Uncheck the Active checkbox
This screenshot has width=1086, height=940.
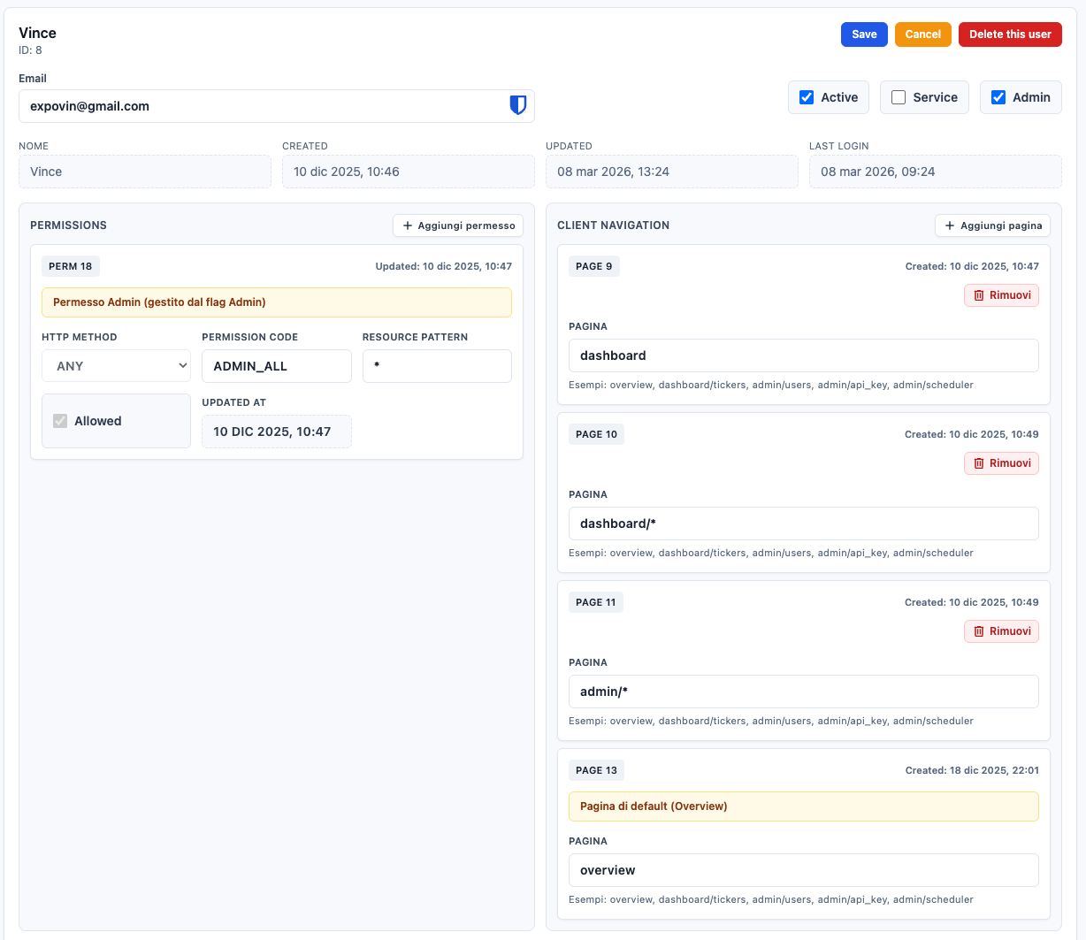click(x=807, y=97)
